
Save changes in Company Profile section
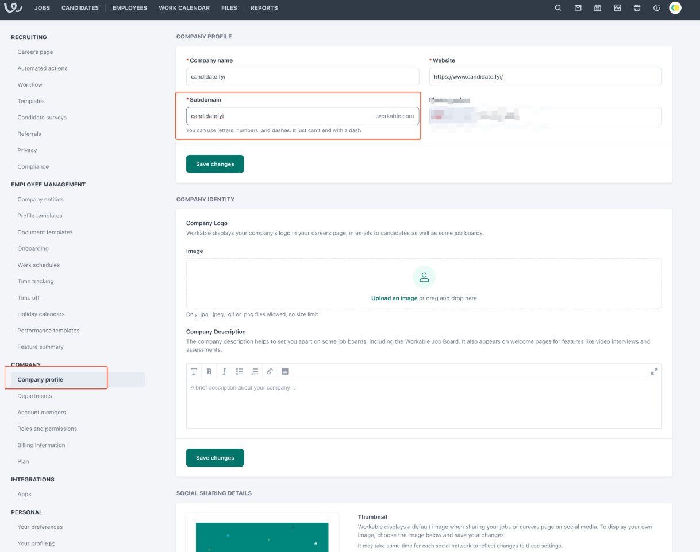tap(215, 164)
